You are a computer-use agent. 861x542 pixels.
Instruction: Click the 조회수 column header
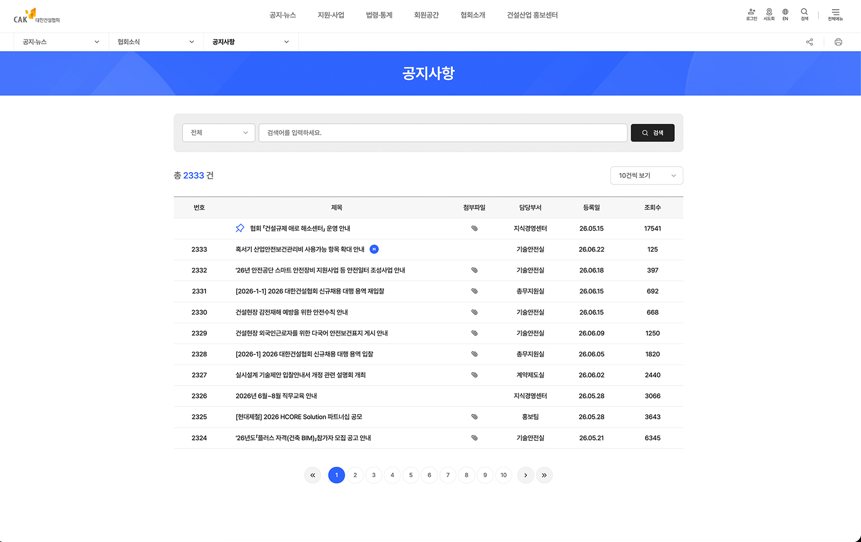click(653, 208)
